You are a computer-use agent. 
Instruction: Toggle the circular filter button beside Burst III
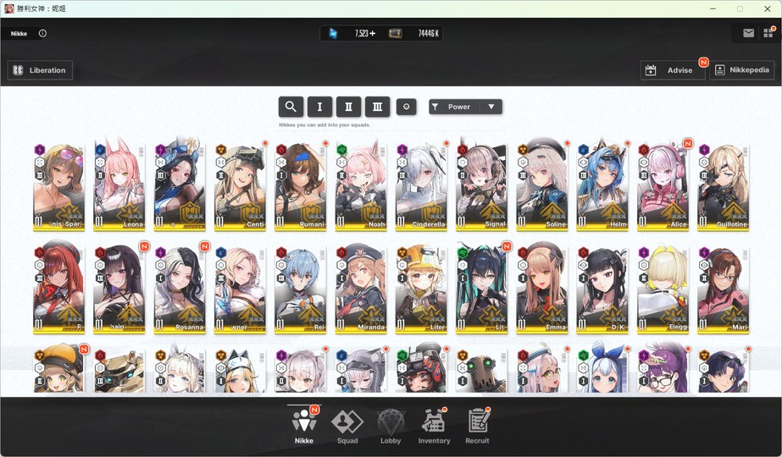407,107
